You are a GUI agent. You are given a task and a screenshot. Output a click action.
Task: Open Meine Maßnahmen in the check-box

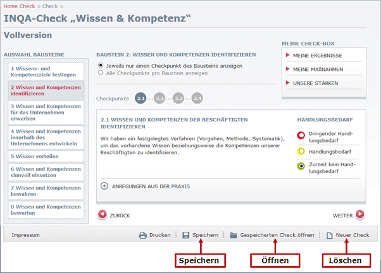point(318,70)
